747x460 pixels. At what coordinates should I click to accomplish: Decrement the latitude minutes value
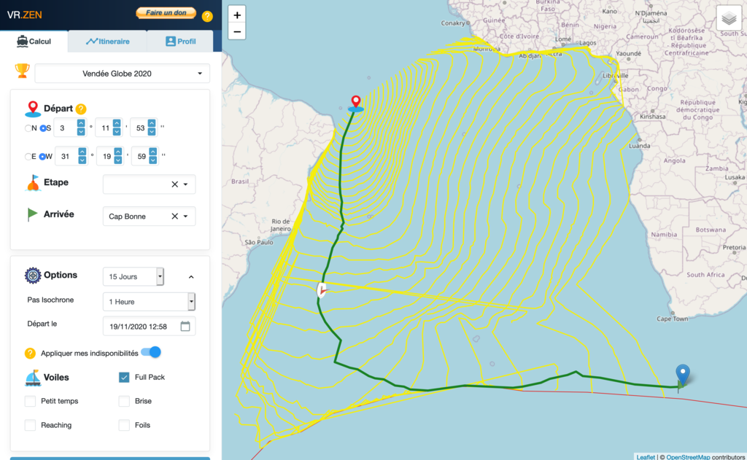tap(117, 131)
